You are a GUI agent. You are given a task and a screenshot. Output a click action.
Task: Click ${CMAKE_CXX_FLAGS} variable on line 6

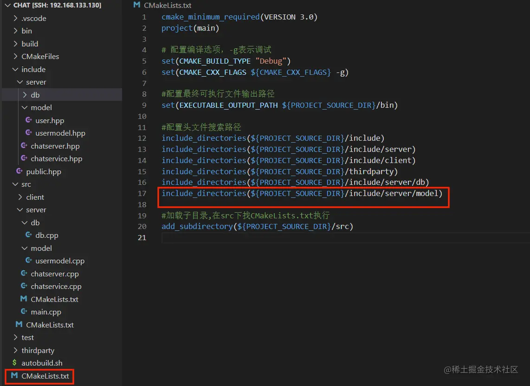[291, 72]
